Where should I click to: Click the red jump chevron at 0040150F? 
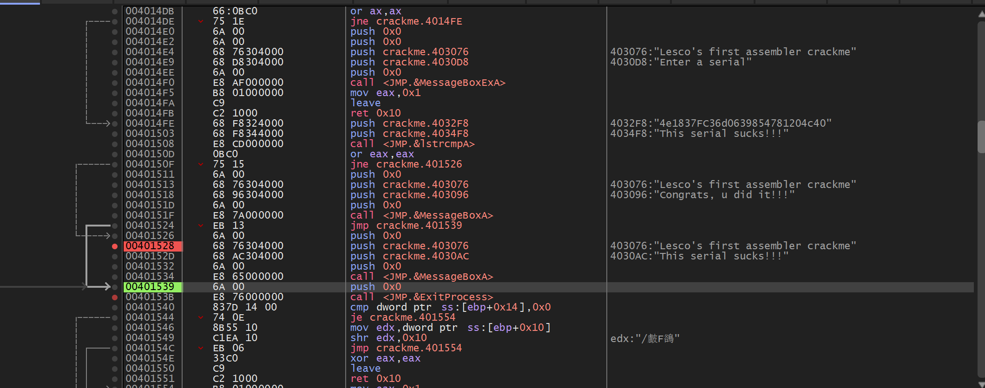pos(201,164)
